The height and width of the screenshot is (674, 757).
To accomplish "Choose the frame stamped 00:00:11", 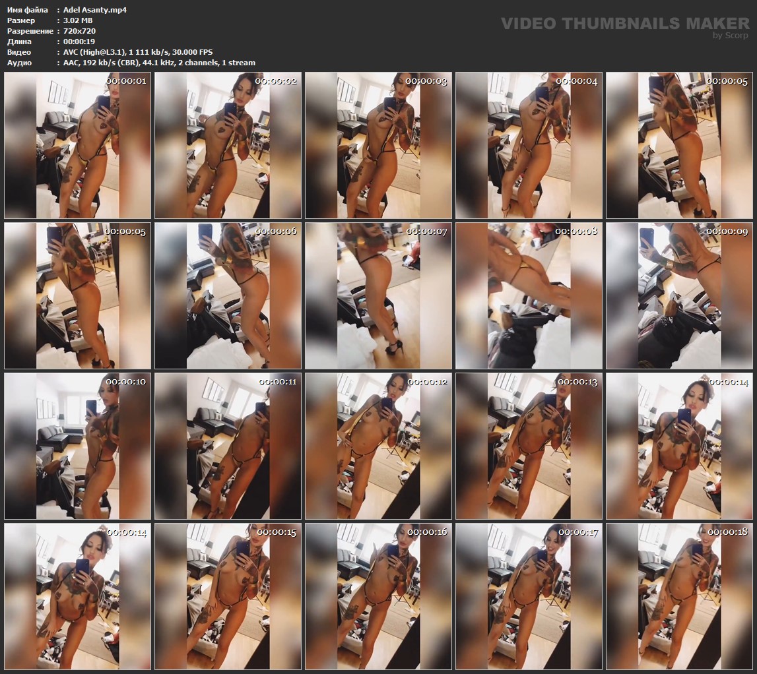I will click(228, 446).
